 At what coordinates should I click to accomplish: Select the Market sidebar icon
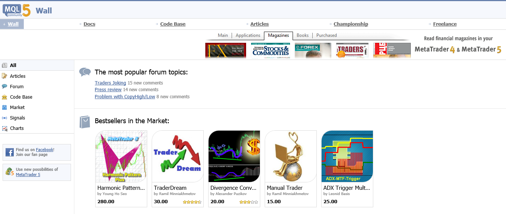(4, 107)
